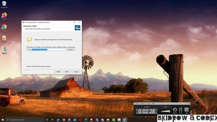
Task: Click the white C taskbar icon
Action: click(x=119, y=120)
